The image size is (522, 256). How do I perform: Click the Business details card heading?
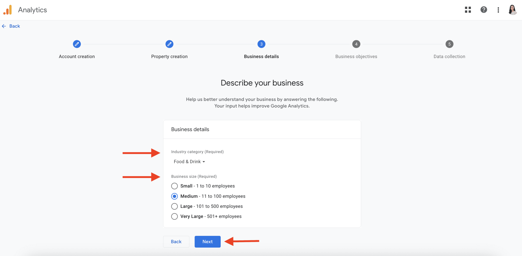coord(190,129)
